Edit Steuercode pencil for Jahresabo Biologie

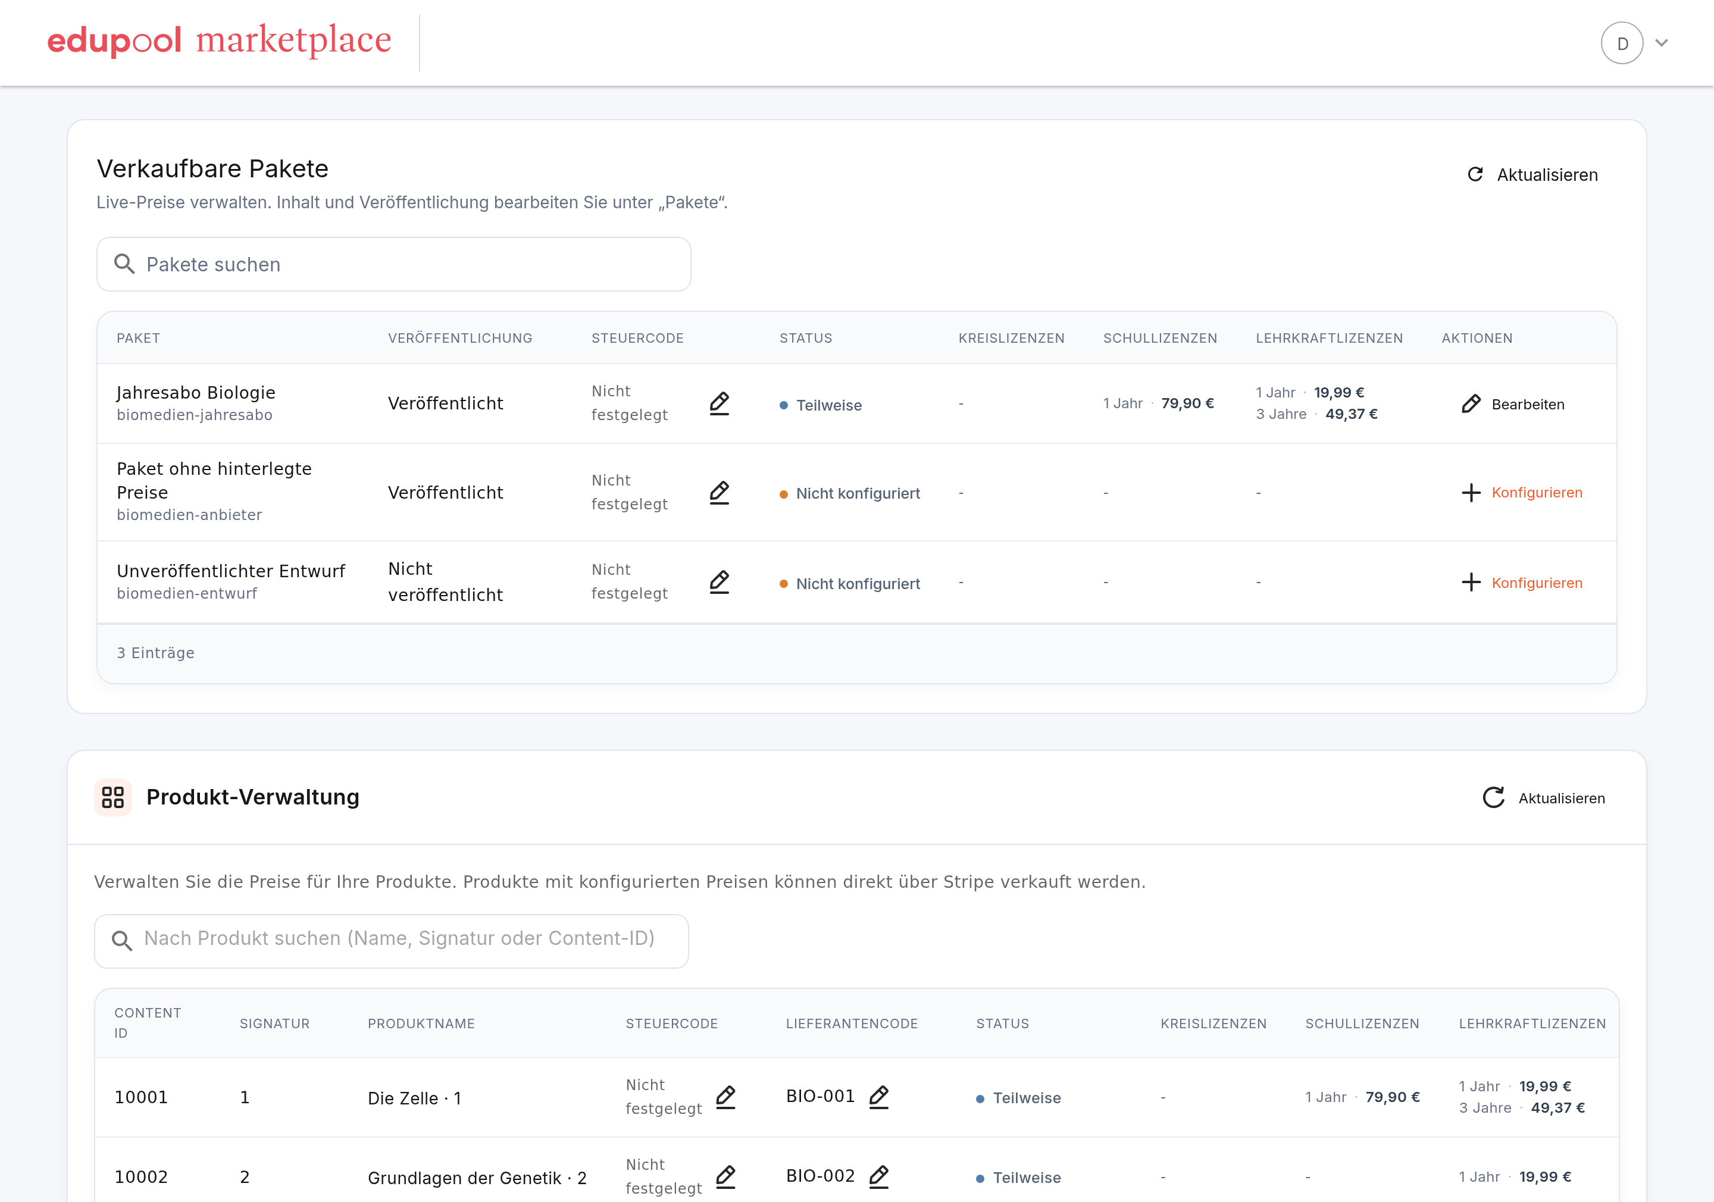[719, 403]
